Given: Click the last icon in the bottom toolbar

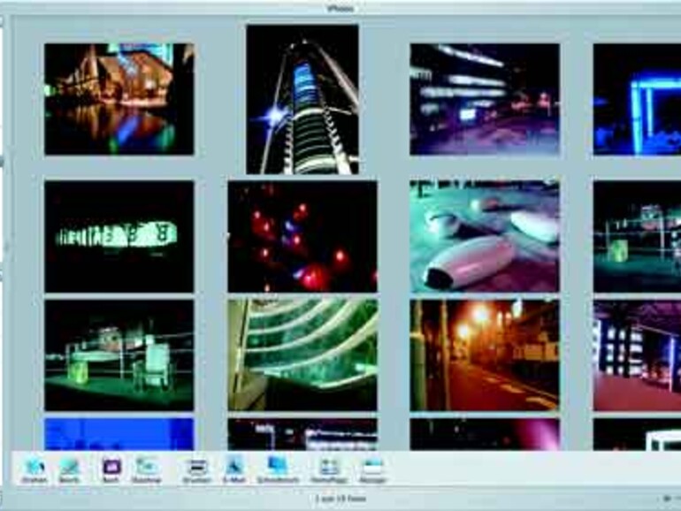Looking at the screenshot, I should coord(372,467).
